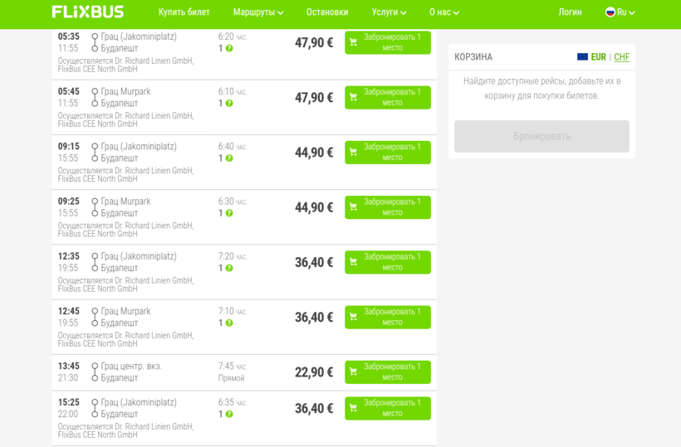
Task: Click the FlixBus logo
Action: point(88,12)
